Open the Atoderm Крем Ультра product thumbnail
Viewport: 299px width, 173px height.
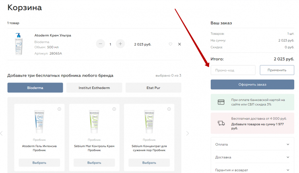(x=19, y=44)
